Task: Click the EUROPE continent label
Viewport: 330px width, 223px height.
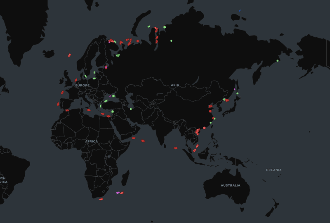Action: pos(82,85)
